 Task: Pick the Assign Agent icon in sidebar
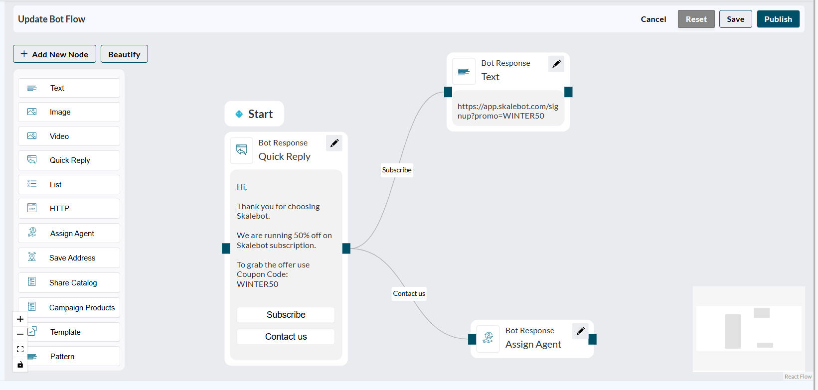tap(32, 232)
